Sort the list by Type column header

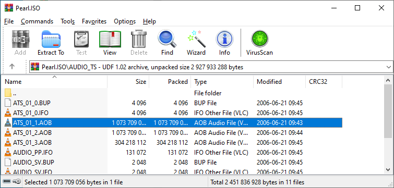pos(222,81)
